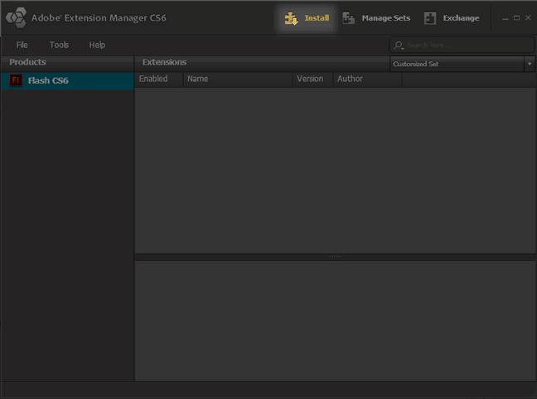Sort by the Enabled column header

(x=159, y=79)
